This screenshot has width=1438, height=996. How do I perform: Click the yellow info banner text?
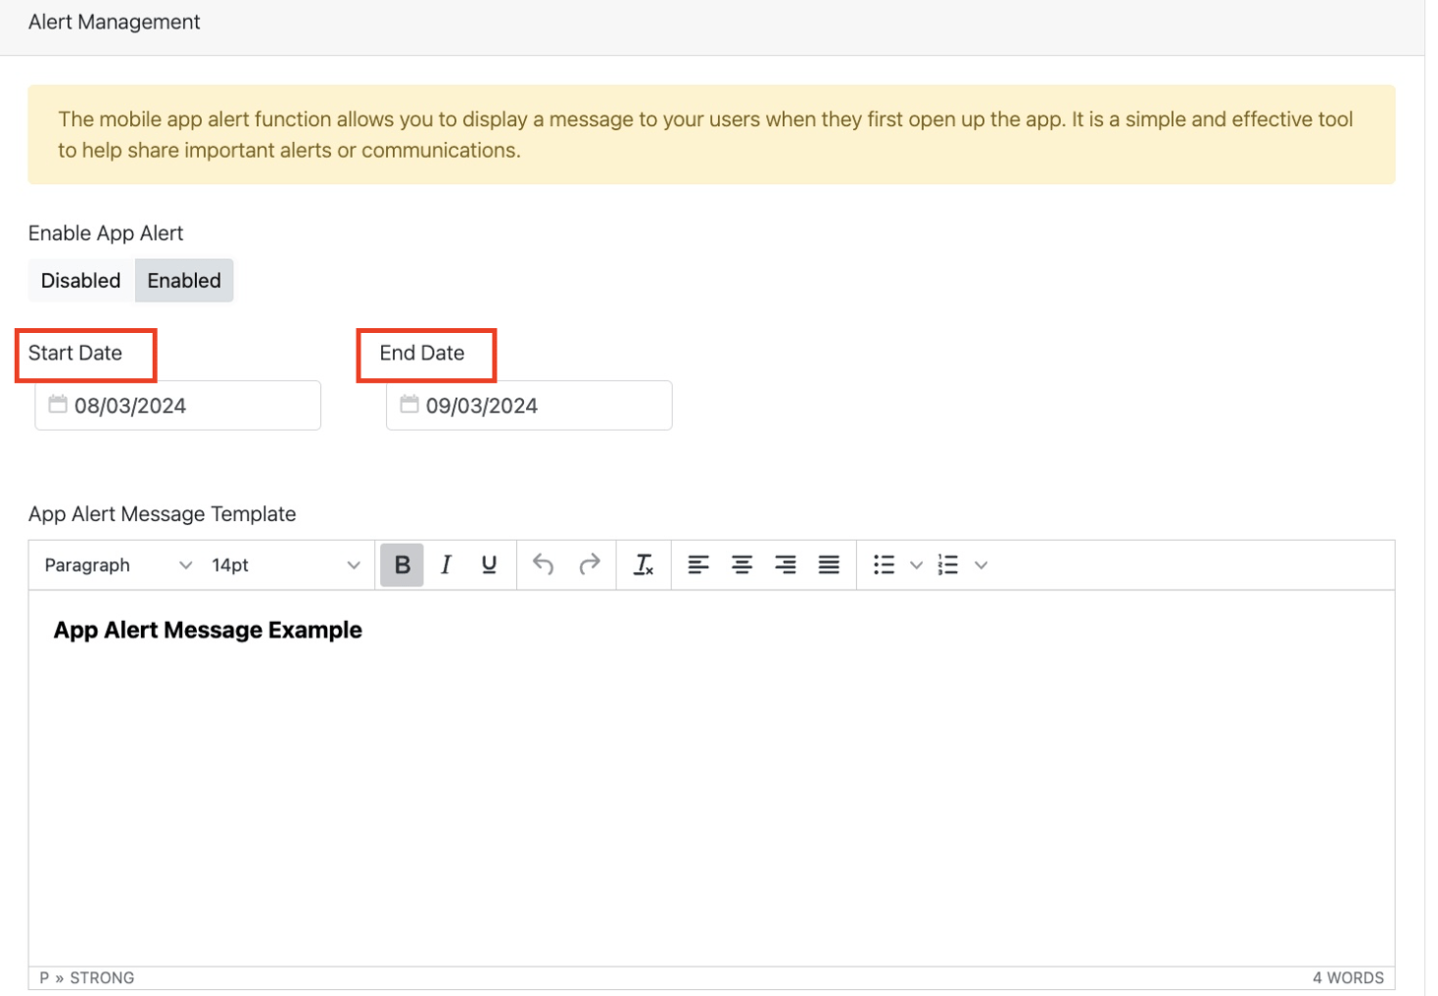pyautogui.click(x=705, y=135)
